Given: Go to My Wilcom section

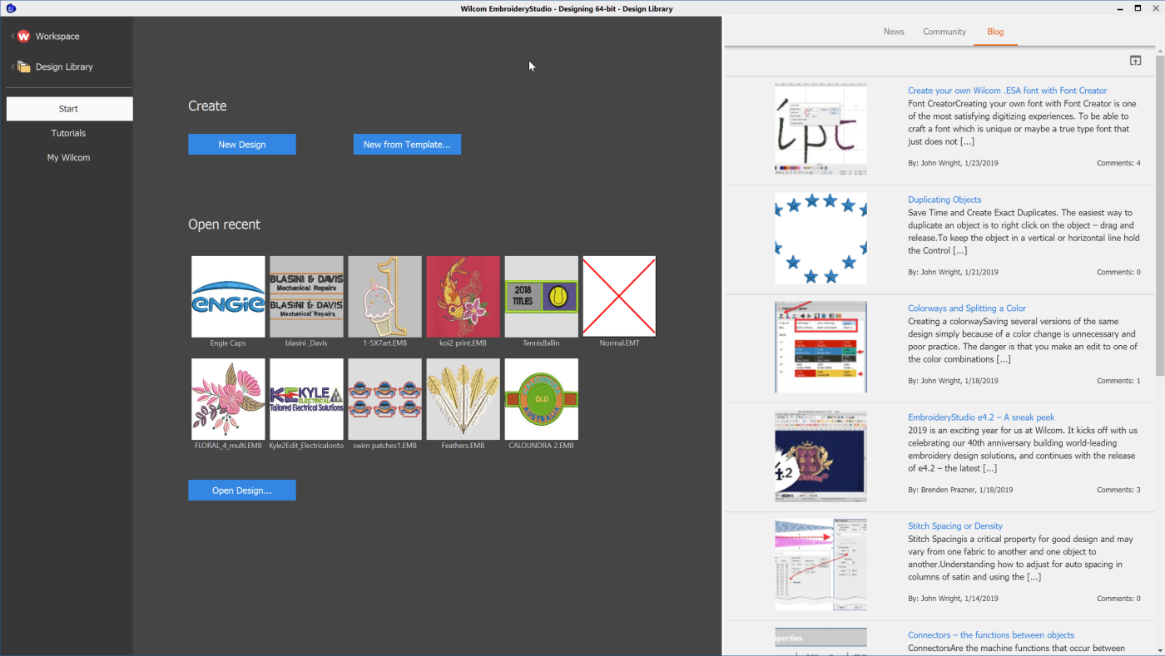Looking at the screenshot, I should tap(69, 157).
